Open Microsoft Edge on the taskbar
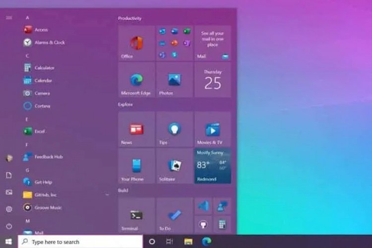The width and height of the screenshot is (372, 248). click(x=207, y=242)
